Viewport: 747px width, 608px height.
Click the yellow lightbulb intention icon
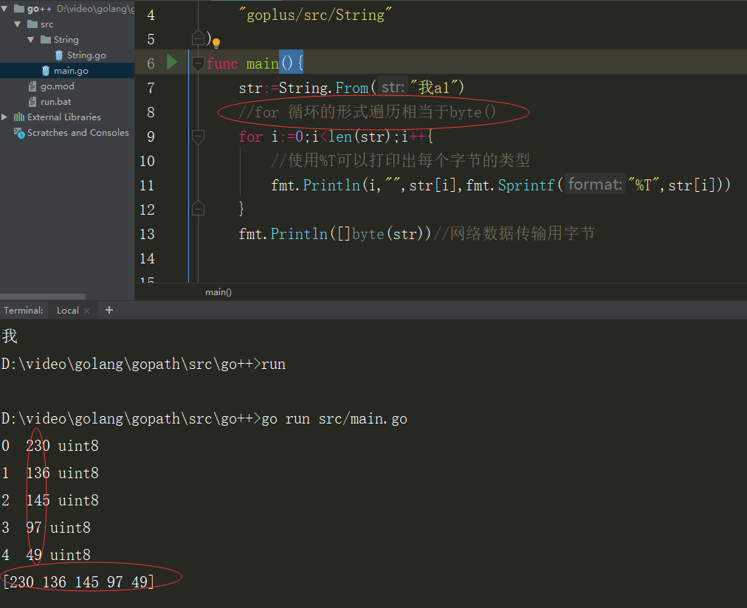tap(216, 44)
